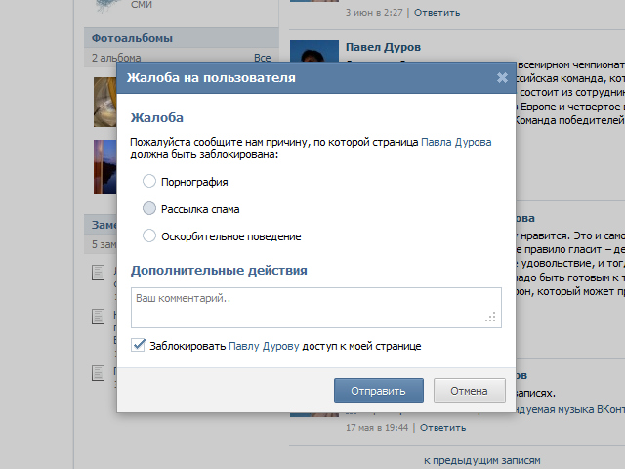Open the Павла Дурова link in complaint text

pos(456,142)
